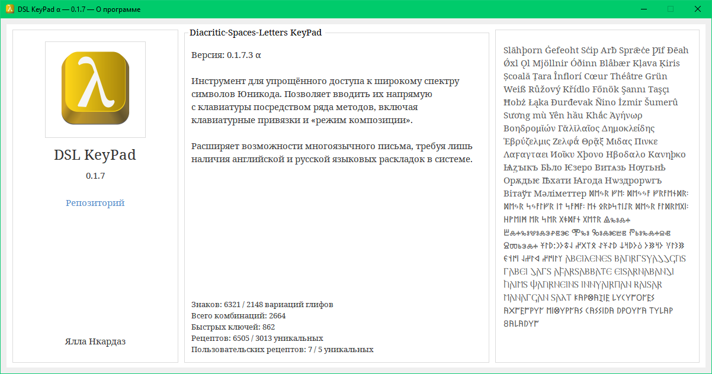The image size is (712, 374).
Task: Minimize the About window
Action: 643,9
